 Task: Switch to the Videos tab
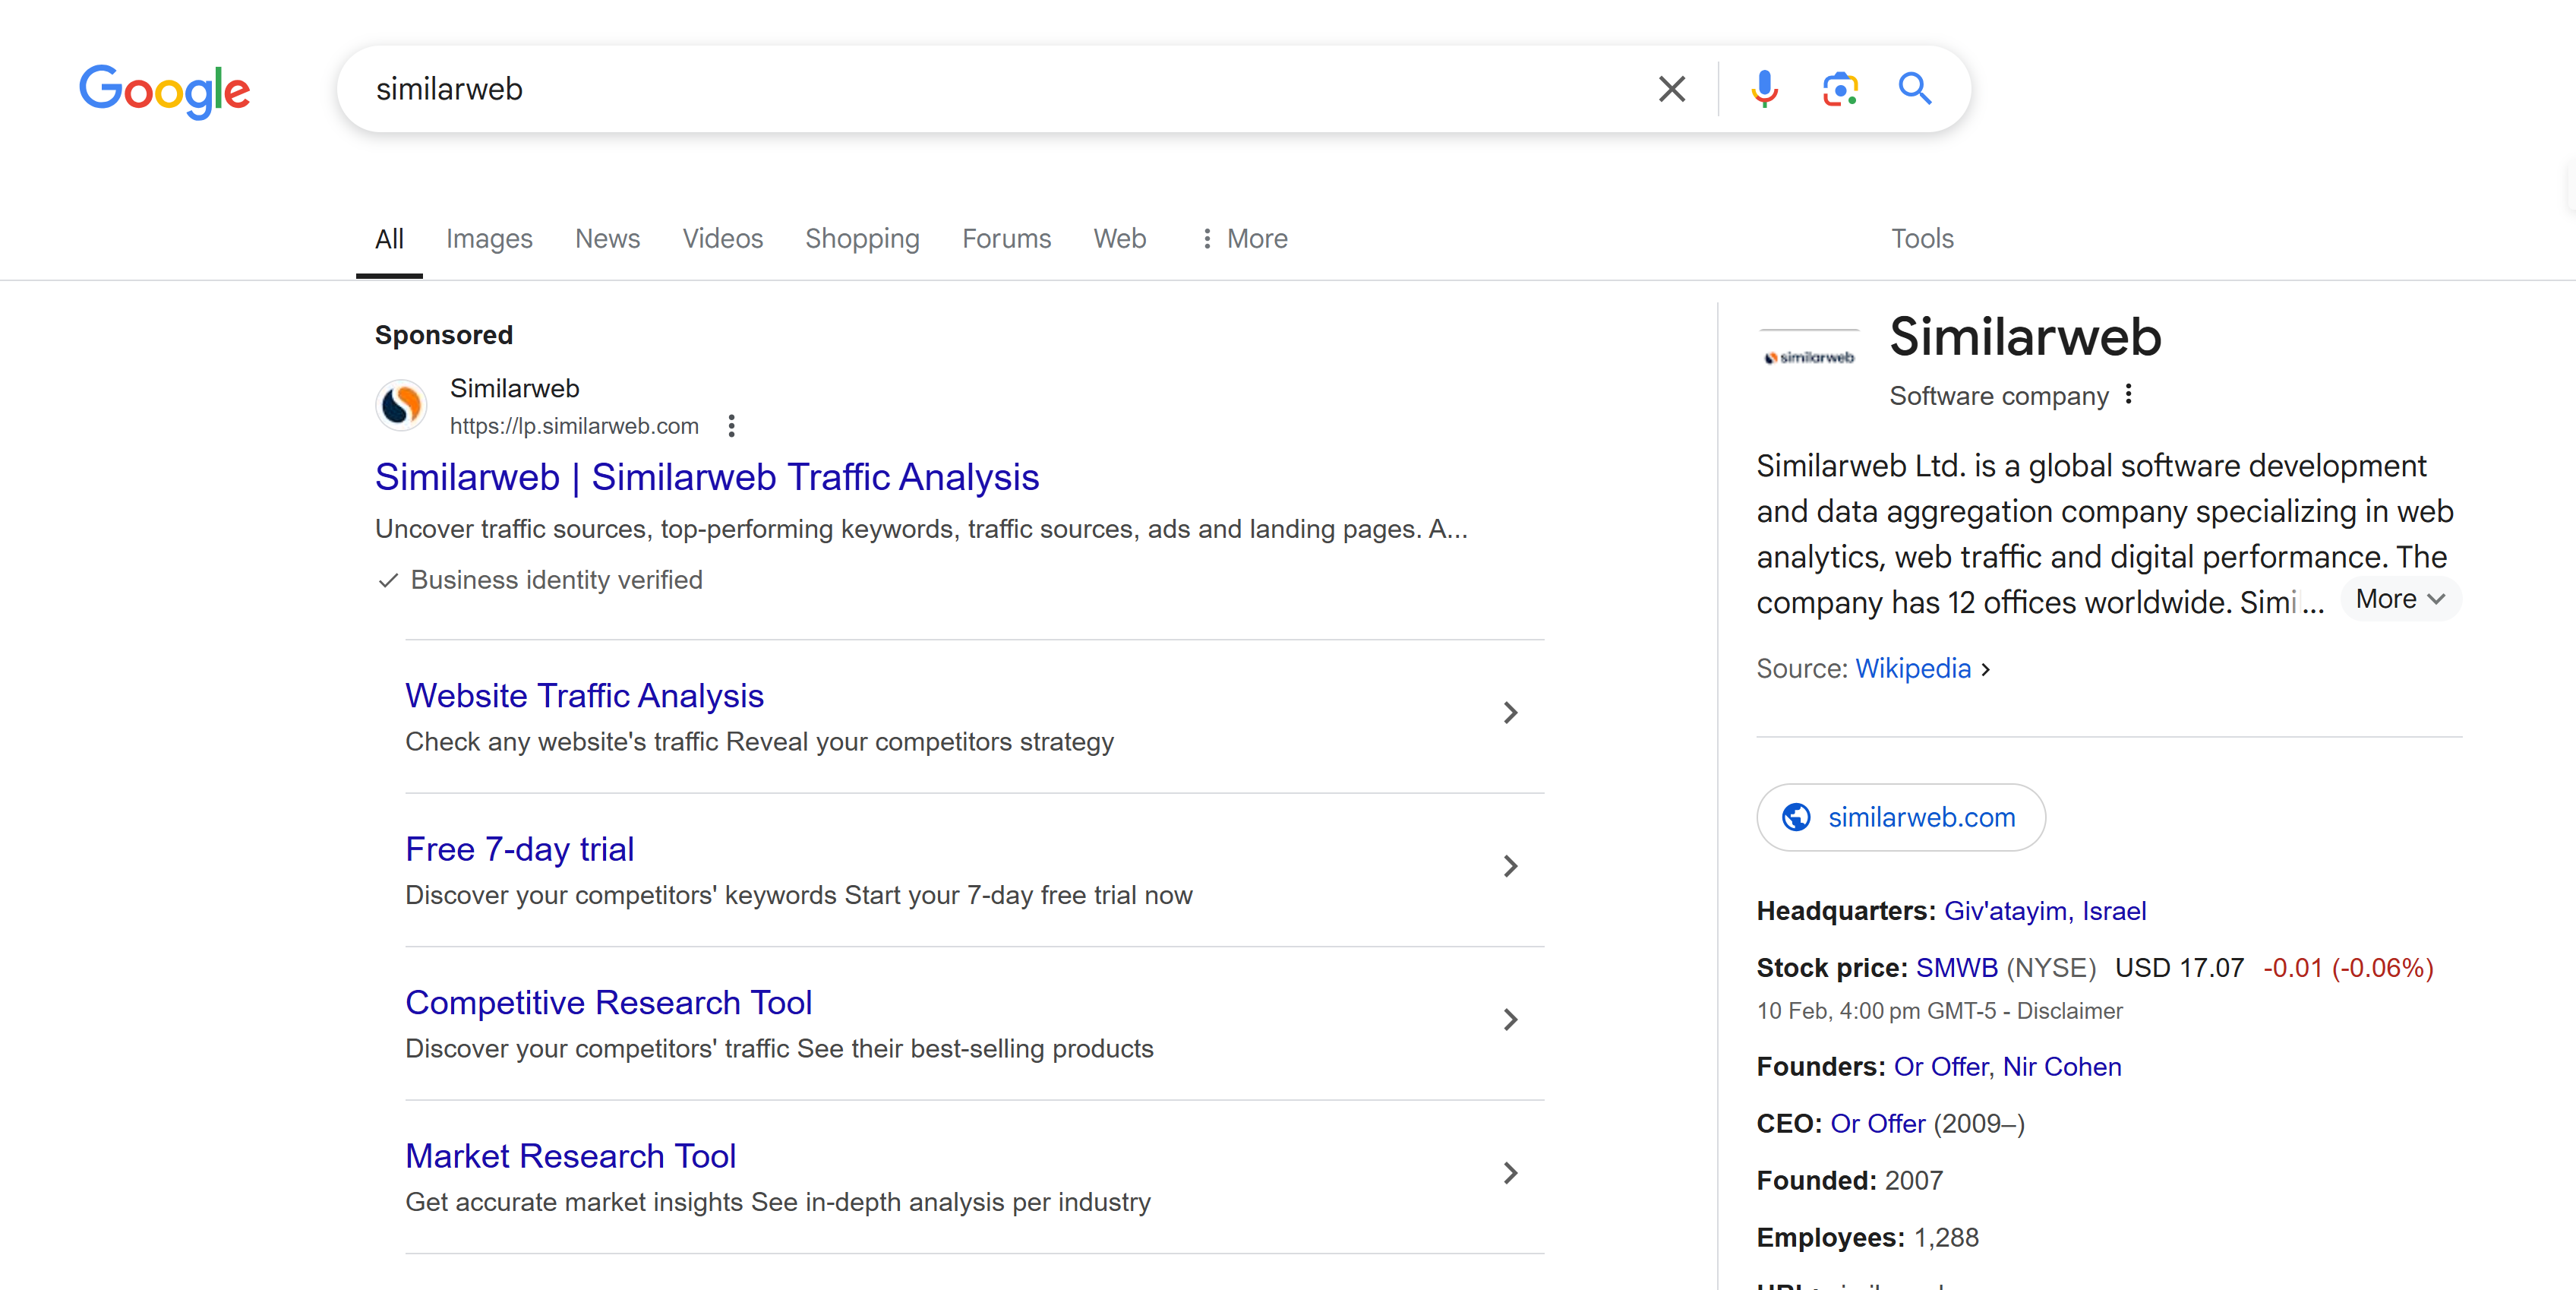pyautogui.click(x=722, y=239)
